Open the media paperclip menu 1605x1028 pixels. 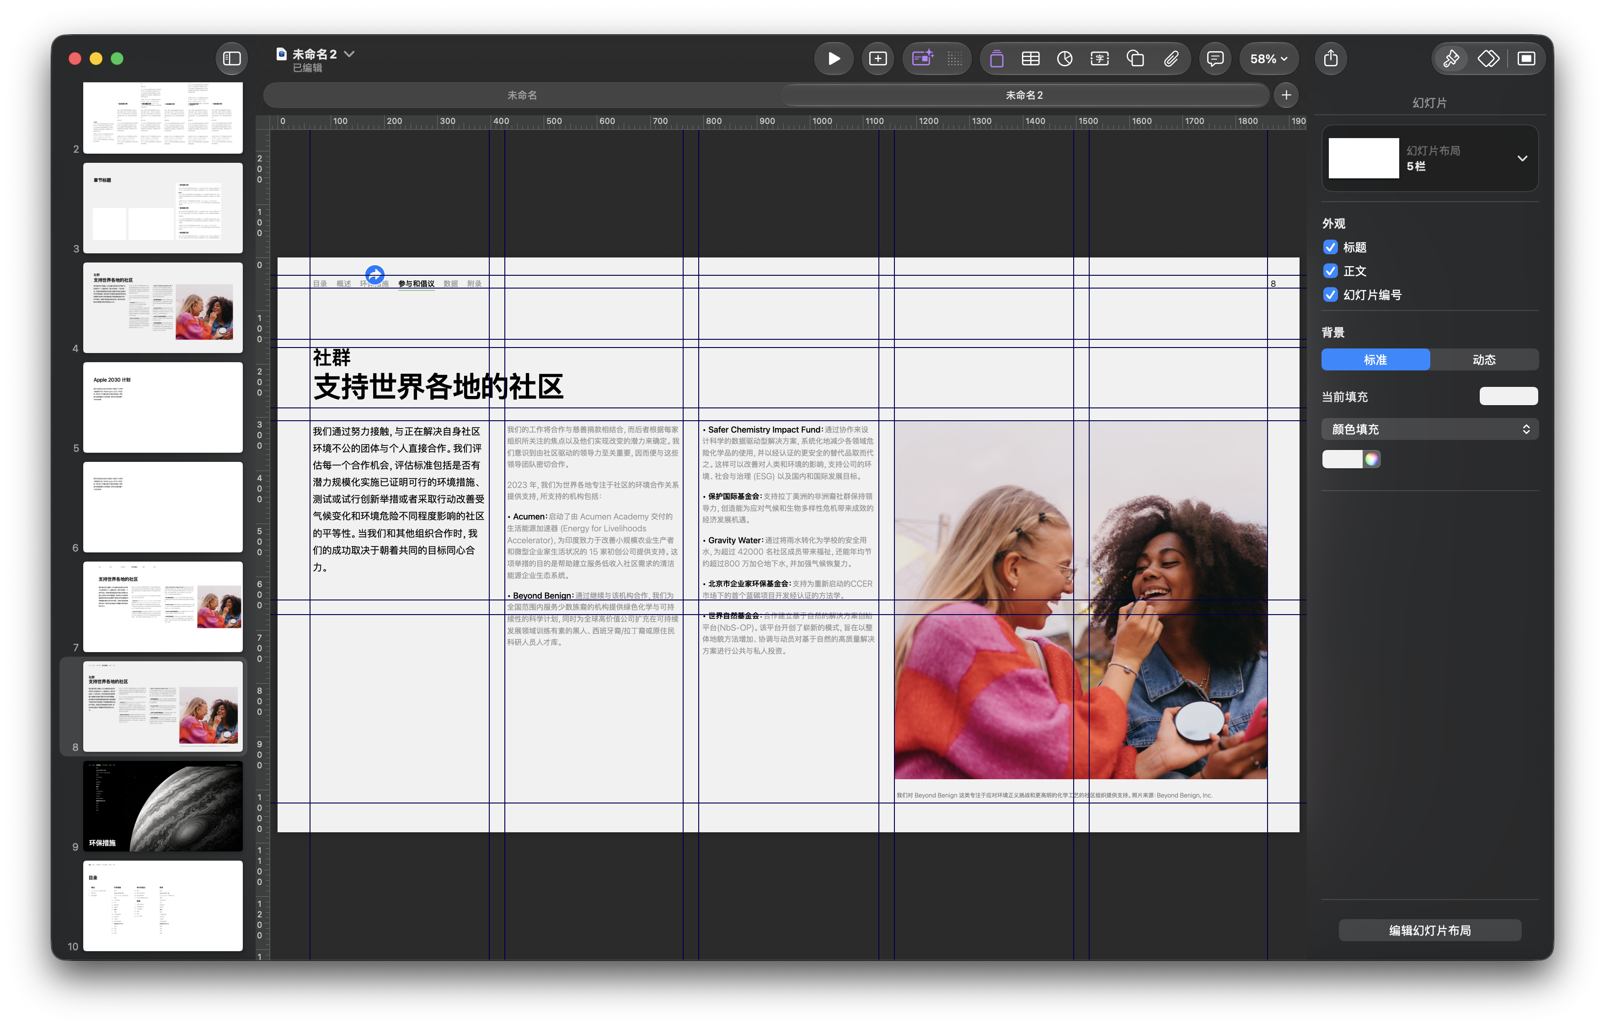pyautogui.click(x=1171, y=59)
